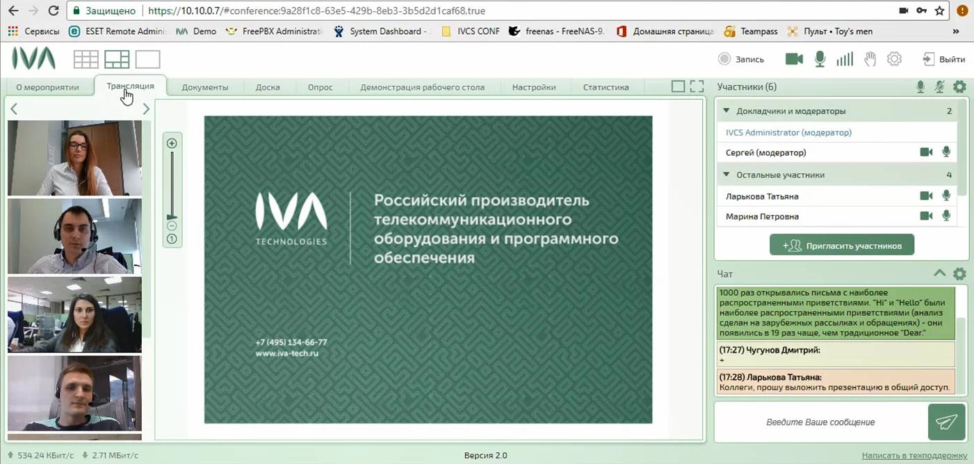Open conference settings gear in top toolbar
The height and width of the screenshot is (464, 974).
[x=895, y=59]
